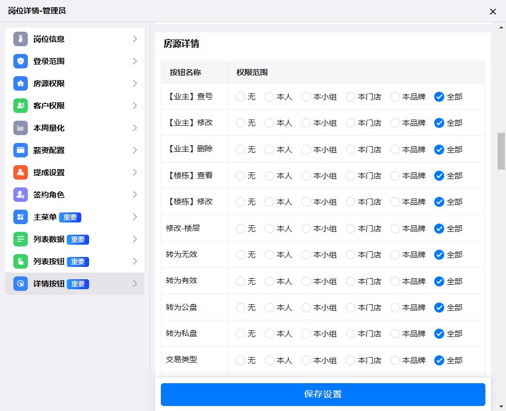Close the 岗位详情 dialog
Viewport: 506px width, 411px height.
[x=493, y=11]
